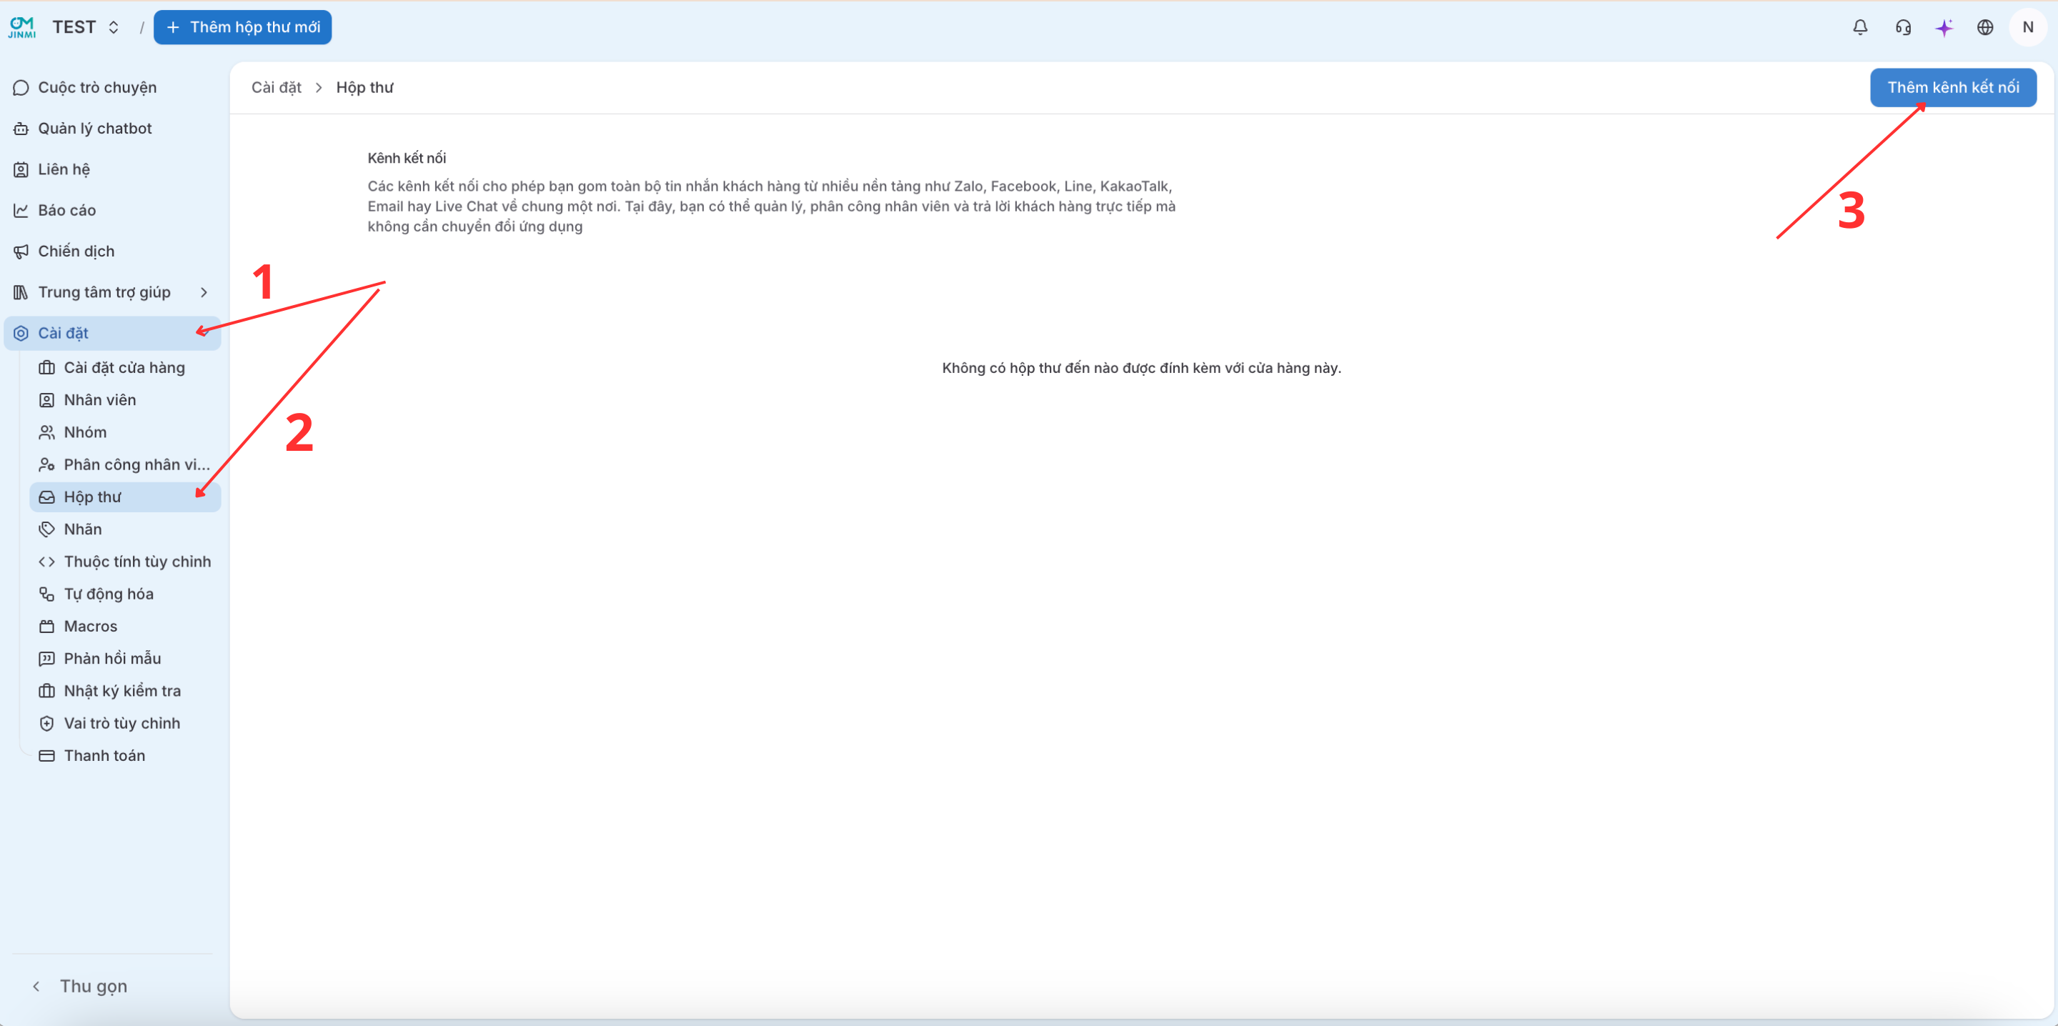Go to Tự động hóa settings
Screen dimensions: 2058x1026
click(126, 594)
